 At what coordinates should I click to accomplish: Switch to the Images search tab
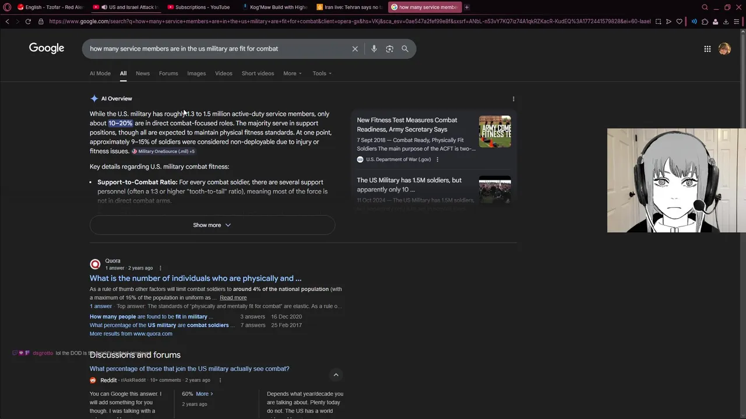[196, 73]
